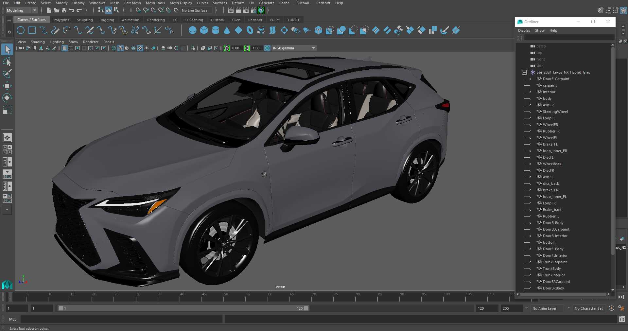Switch to single perspective view layout
The width and height of the screenshot is (628, 331).
tap(7, 138)
